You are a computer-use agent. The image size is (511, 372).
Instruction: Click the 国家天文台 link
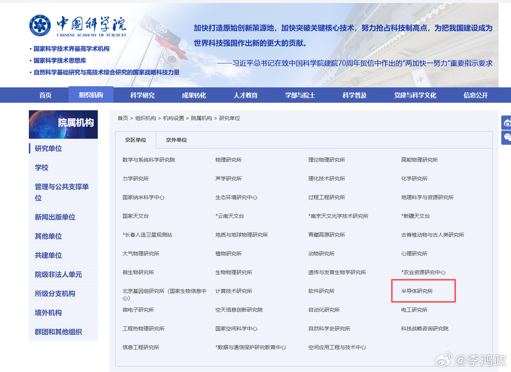136,216
